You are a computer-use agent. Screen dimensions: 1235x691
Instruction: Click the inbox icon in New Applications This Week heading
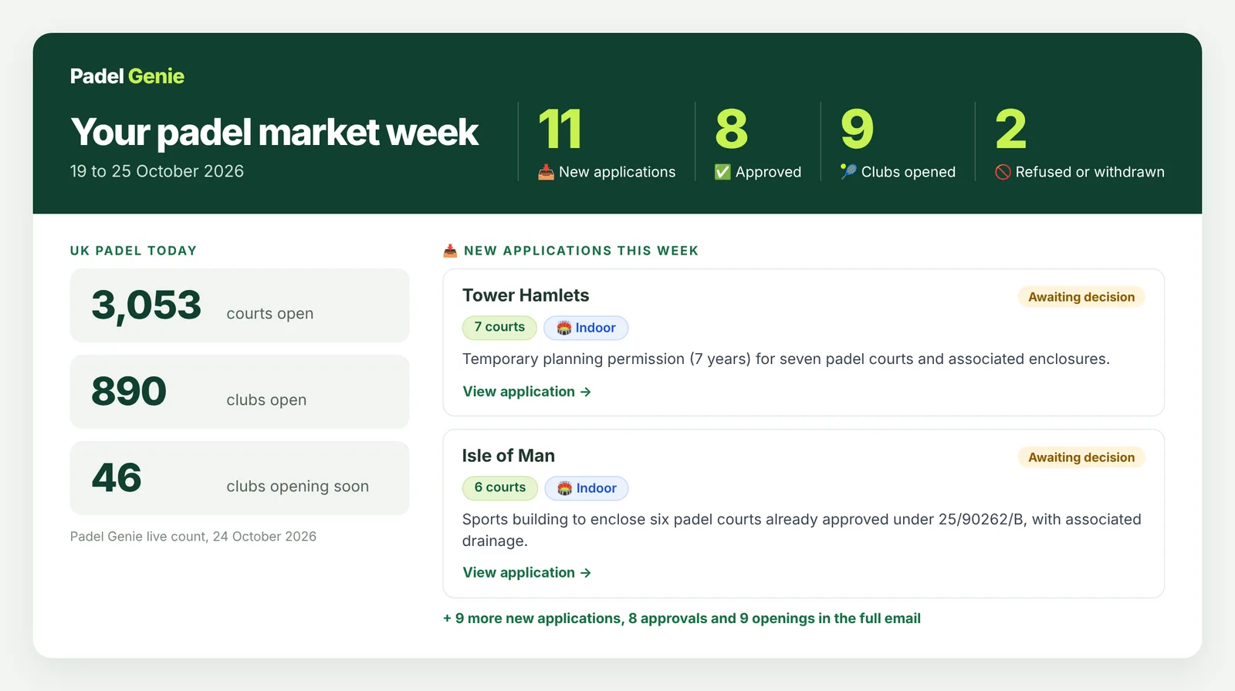[451, 251]
